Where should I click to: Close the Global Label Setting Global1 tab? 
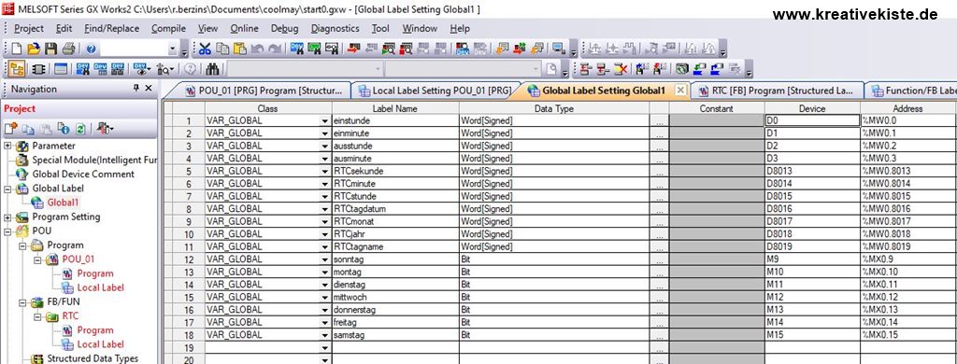(681, 91)
